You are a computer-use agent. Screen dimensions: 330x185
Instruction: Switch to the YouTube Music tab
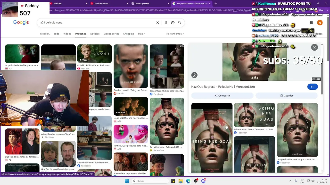pyautogui.click(x=109, y=4)
